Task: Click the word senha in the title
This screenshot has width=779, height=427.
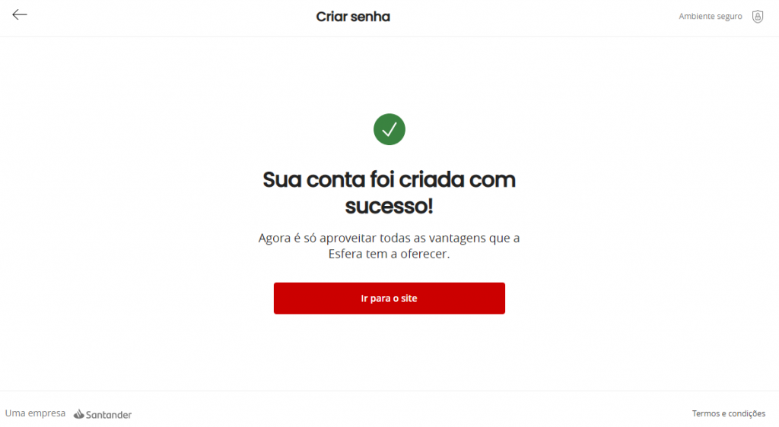Action: [x=369, y=17]
